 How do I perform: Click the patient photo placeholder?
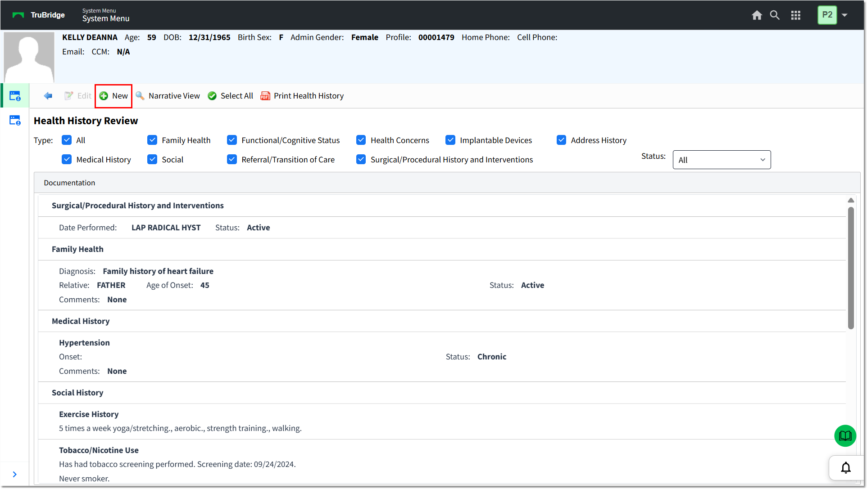29,57
